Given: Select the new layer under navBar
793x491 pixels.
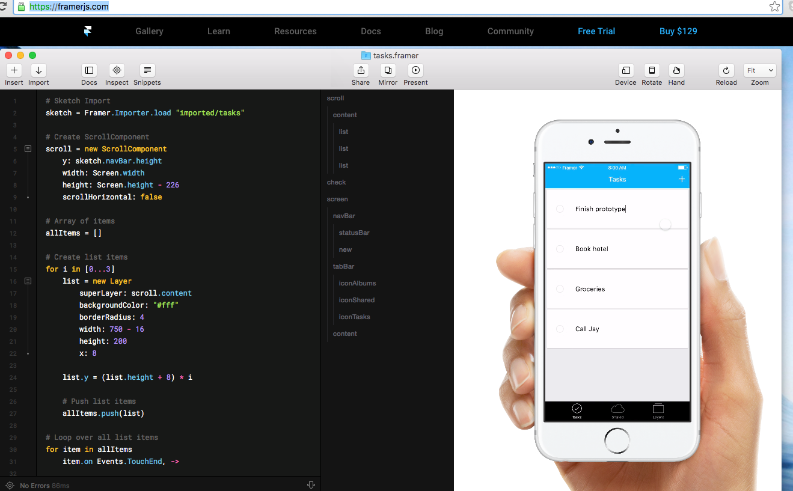Looking at the screenshot, I should (345, 249).
